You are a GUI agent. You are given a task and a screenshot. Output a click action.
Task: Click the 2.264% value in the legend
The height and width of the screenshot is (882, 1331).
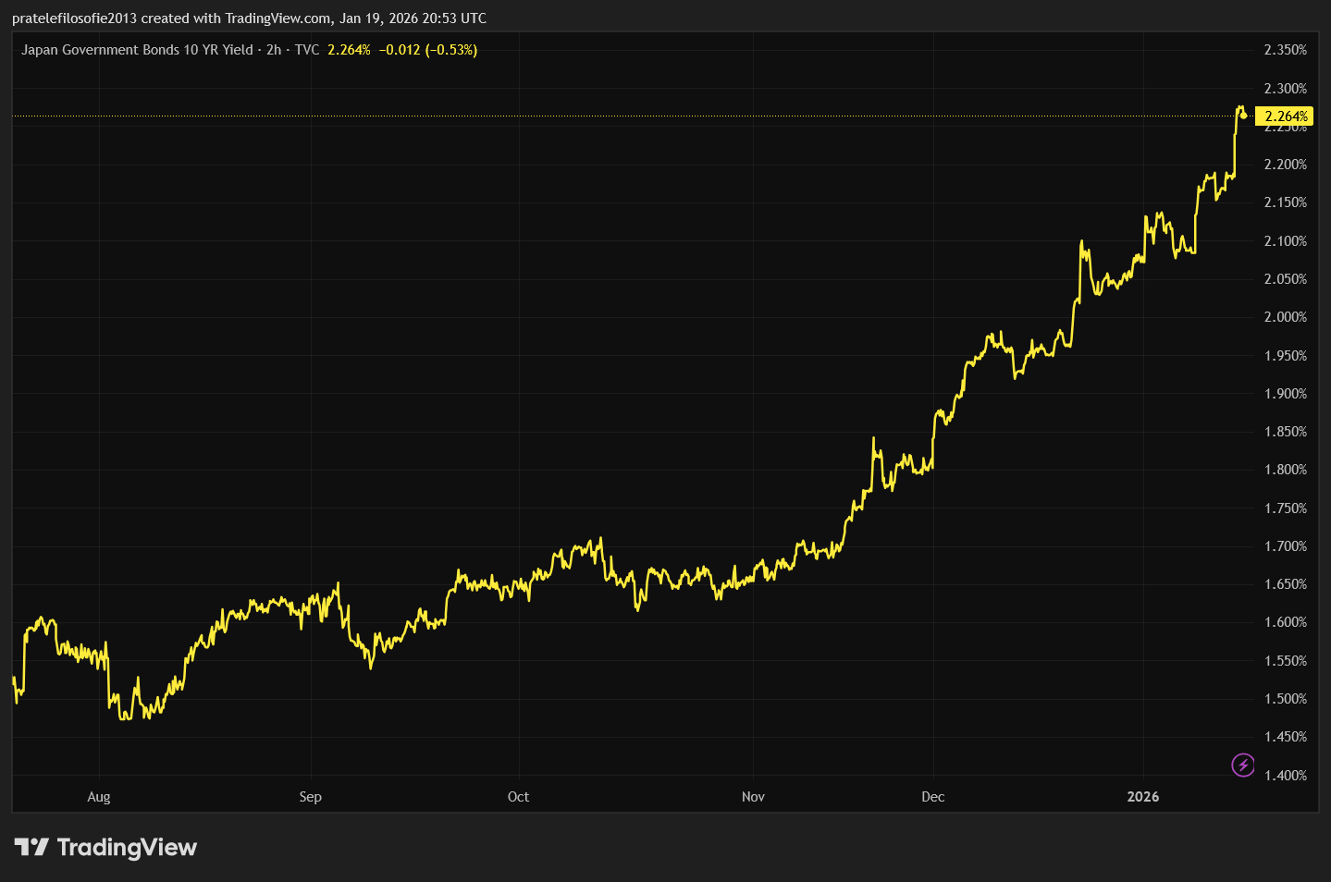pyautogui.click(x=349, y=50)
